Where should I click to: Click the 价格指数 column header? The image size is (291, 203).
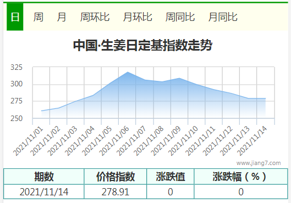116,177
